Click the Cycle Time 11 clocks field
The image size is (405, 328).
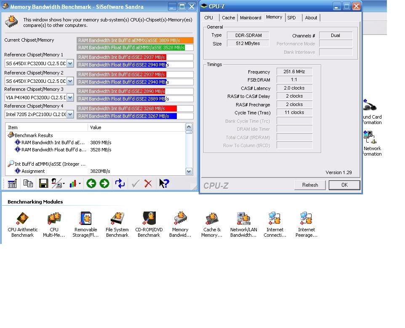294,113
